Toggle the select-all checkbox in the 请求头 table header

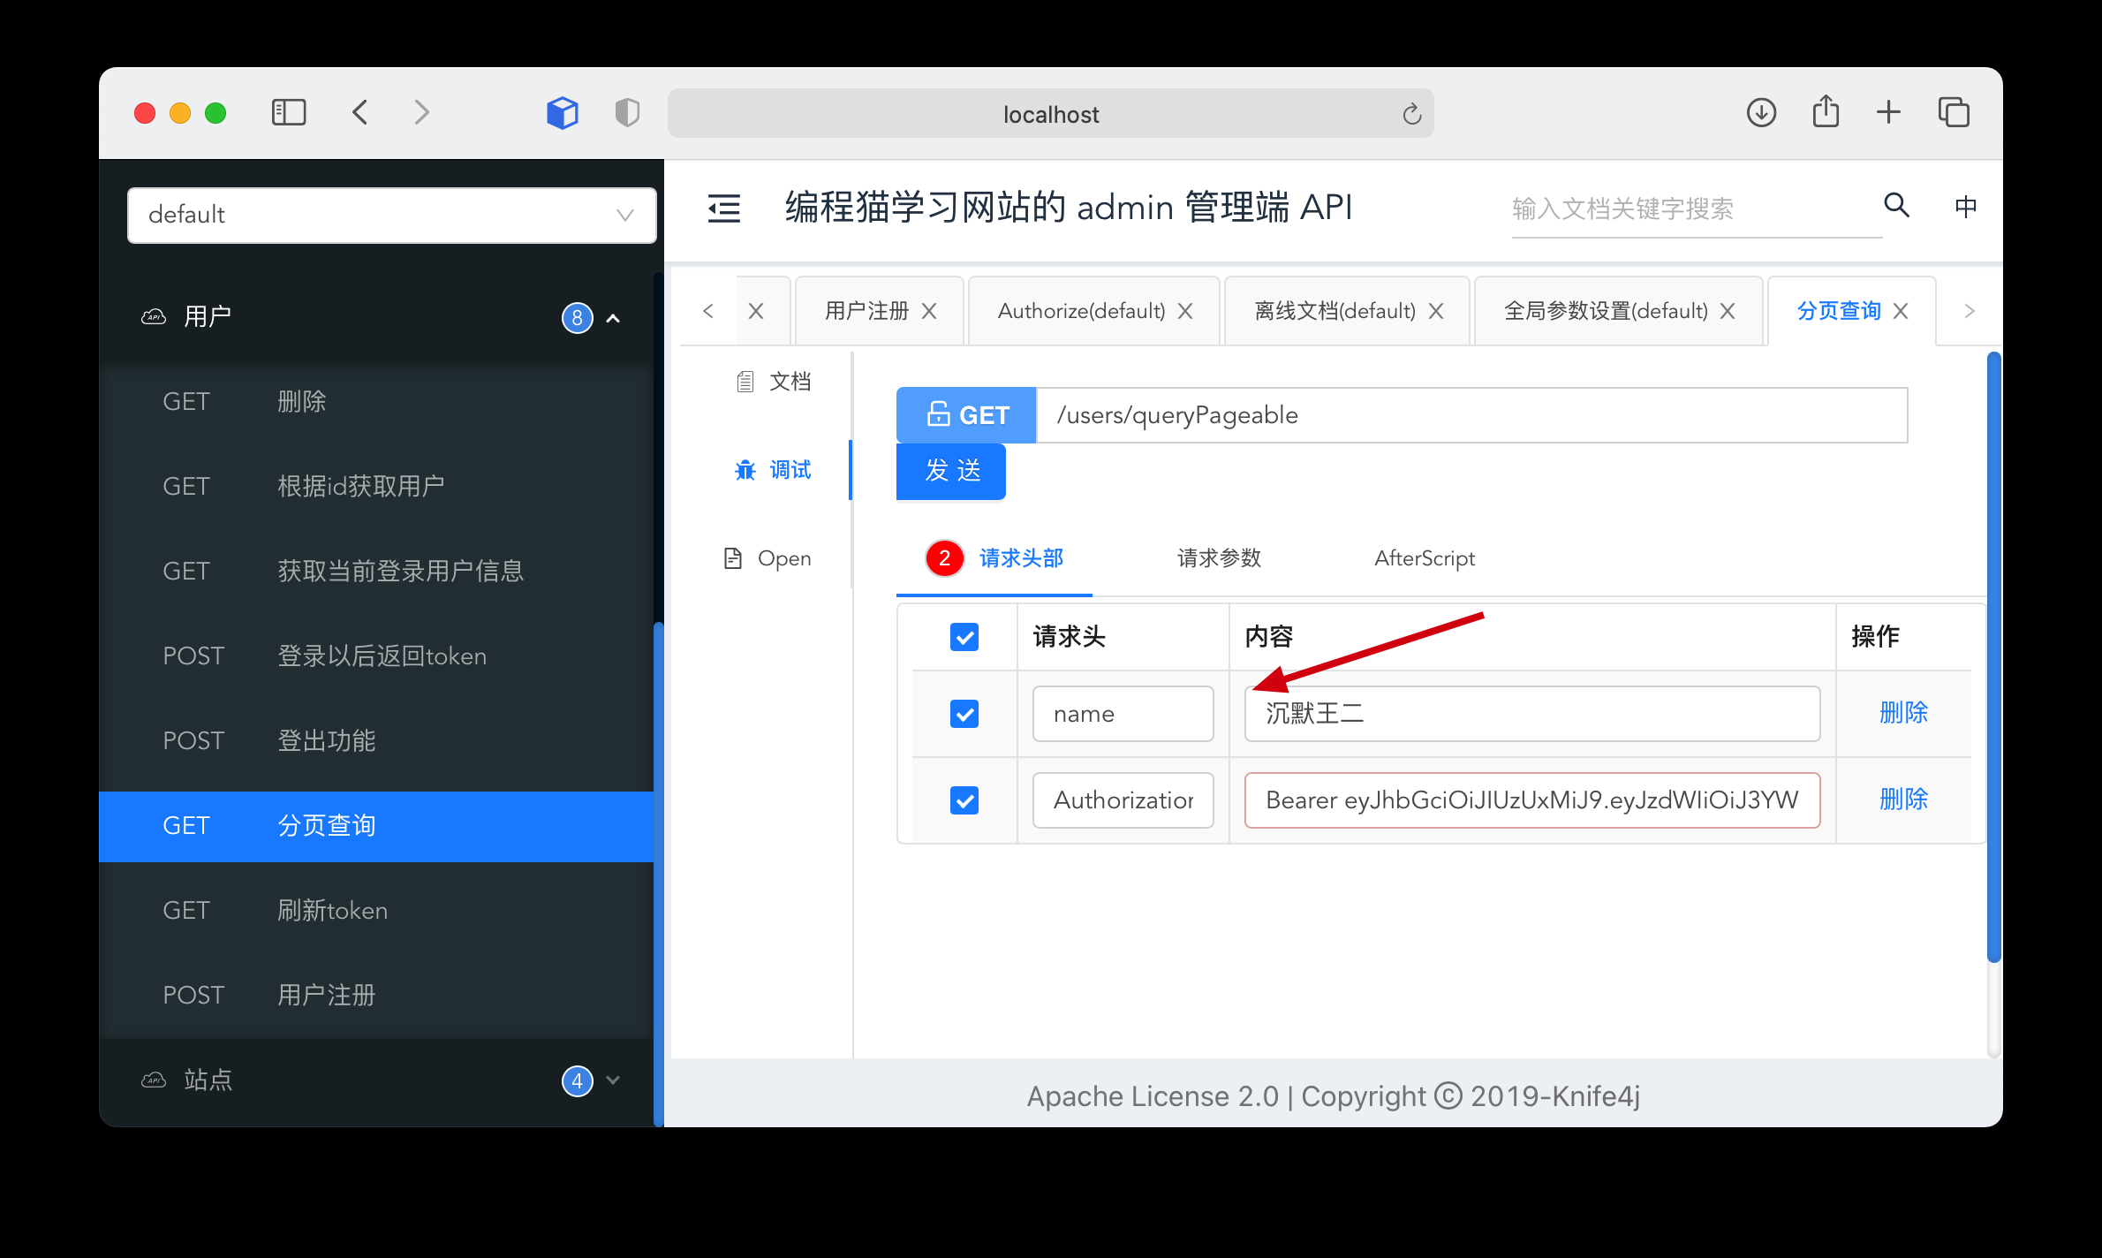click(x=964, y=637)
